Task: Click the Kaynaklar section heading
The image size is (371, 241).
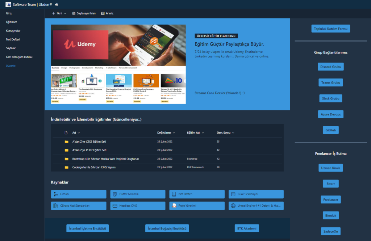Action: tap(60, 182)
